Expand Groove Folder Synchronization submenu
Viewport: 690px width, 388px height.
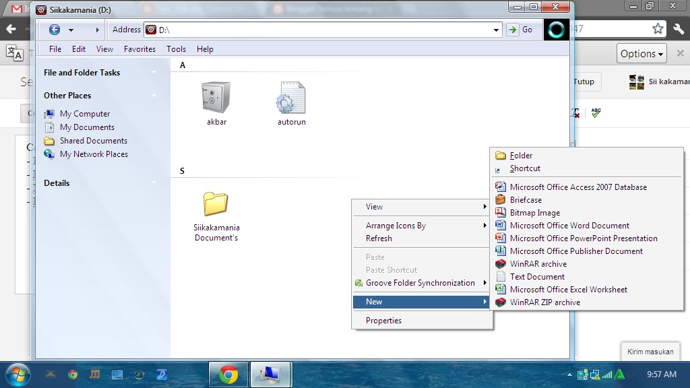click(x=422, y=282)
